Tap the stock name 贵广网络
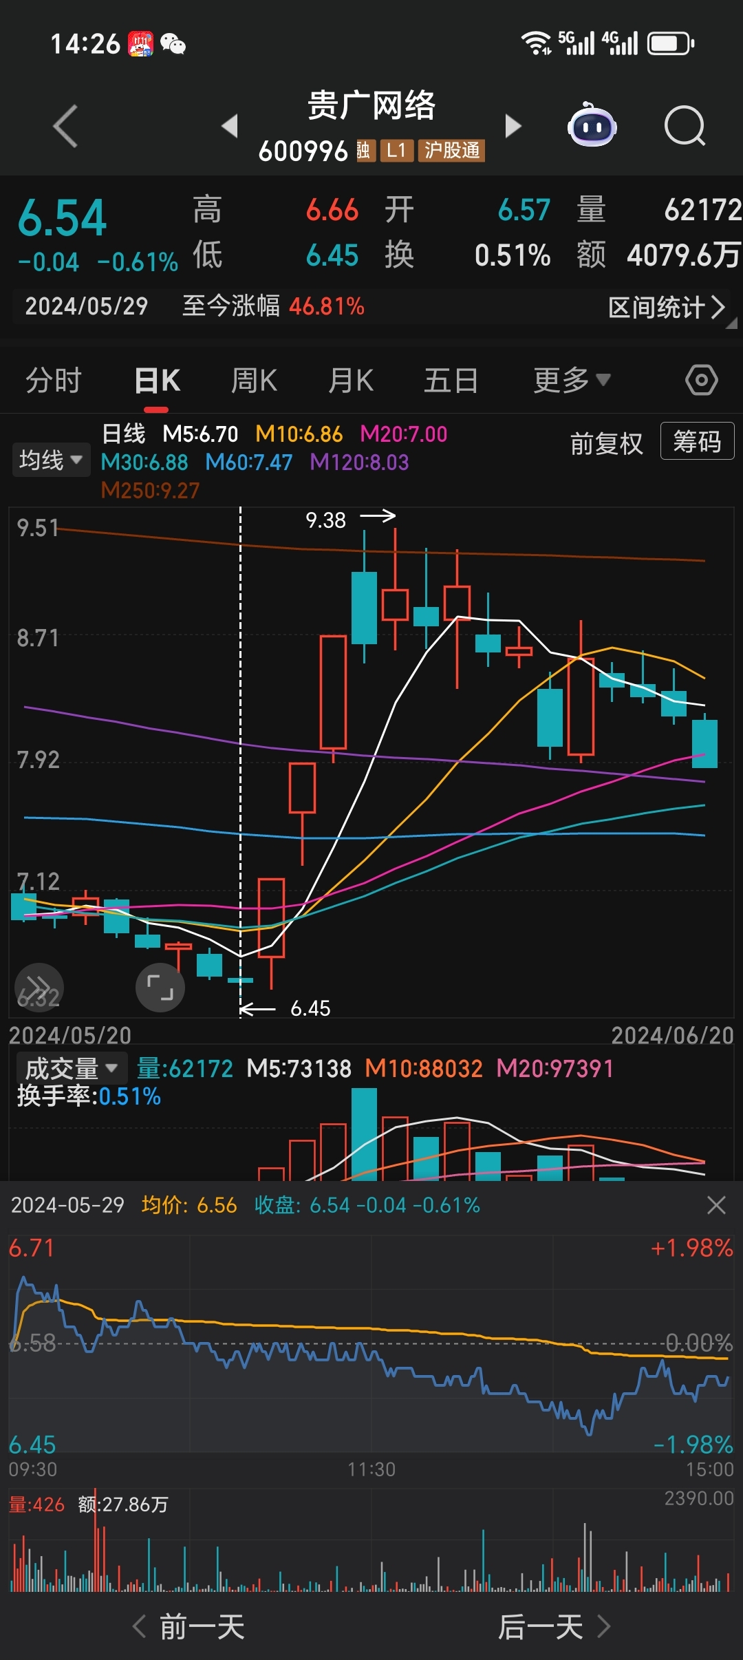Image resolution: width=743 pixels, height=1660 pixels. point(371,105)
